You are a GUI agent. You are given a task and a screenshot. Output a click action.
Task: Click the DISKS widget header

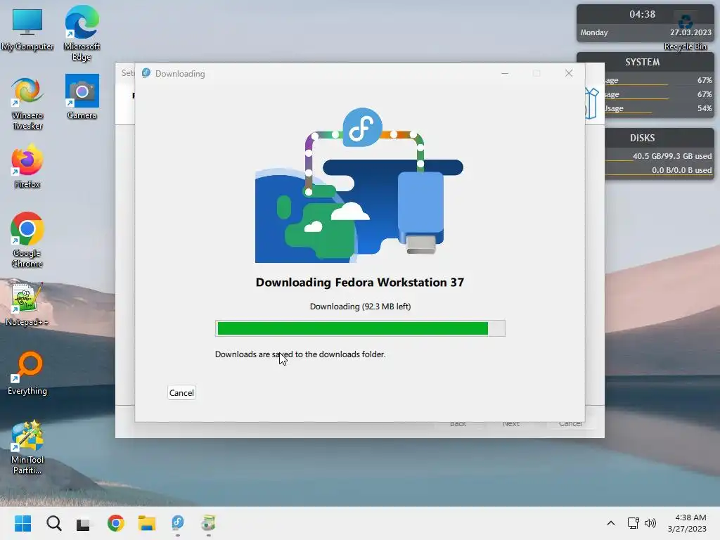click(643, 138)
